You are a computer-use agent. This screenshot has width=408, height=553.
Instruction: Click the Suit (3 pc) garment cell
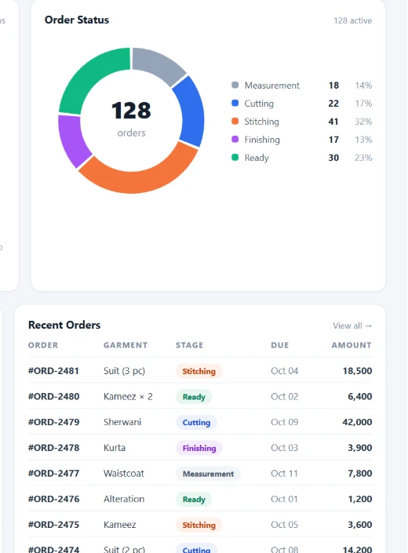pyautogui.click(x=124, y=371)
